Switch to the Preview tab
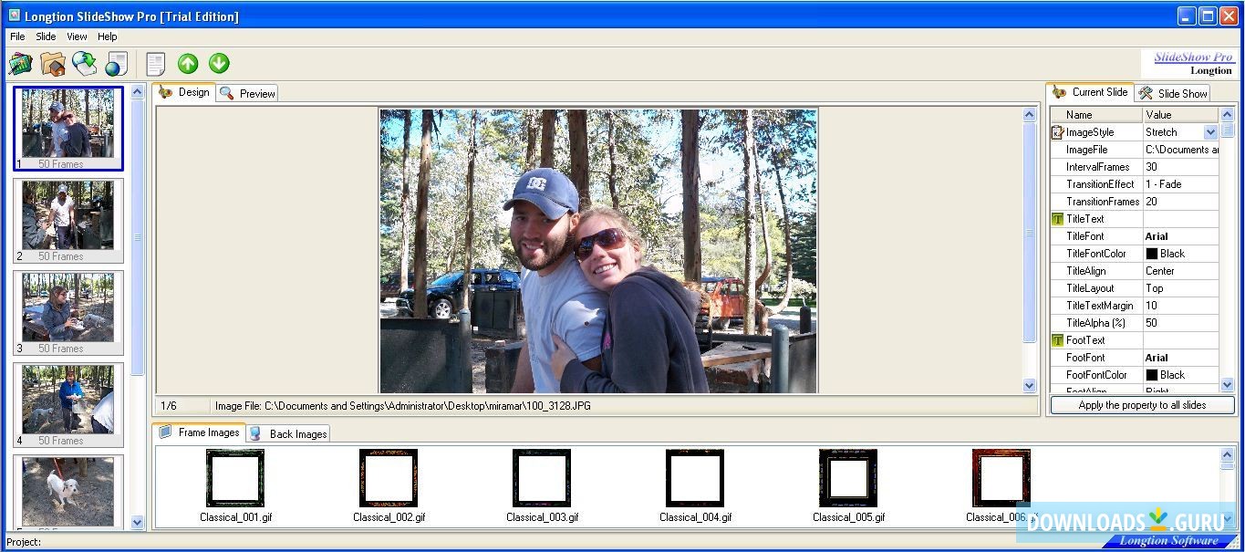The width and height of the screenshot is (1245, 552). coord(247,93)
